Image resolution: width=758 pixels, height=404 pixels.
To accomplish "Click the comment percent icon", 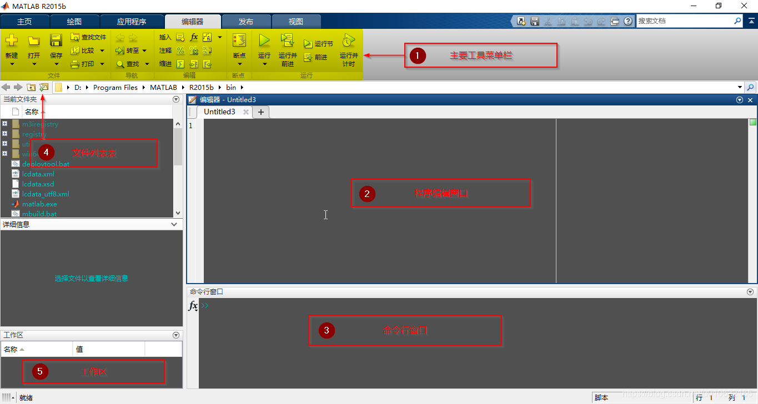I will point(180,50).
